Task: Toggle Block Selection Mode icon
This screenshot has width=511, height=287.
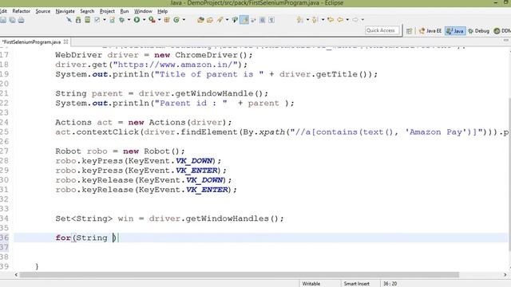Action: tap(263, 20)
